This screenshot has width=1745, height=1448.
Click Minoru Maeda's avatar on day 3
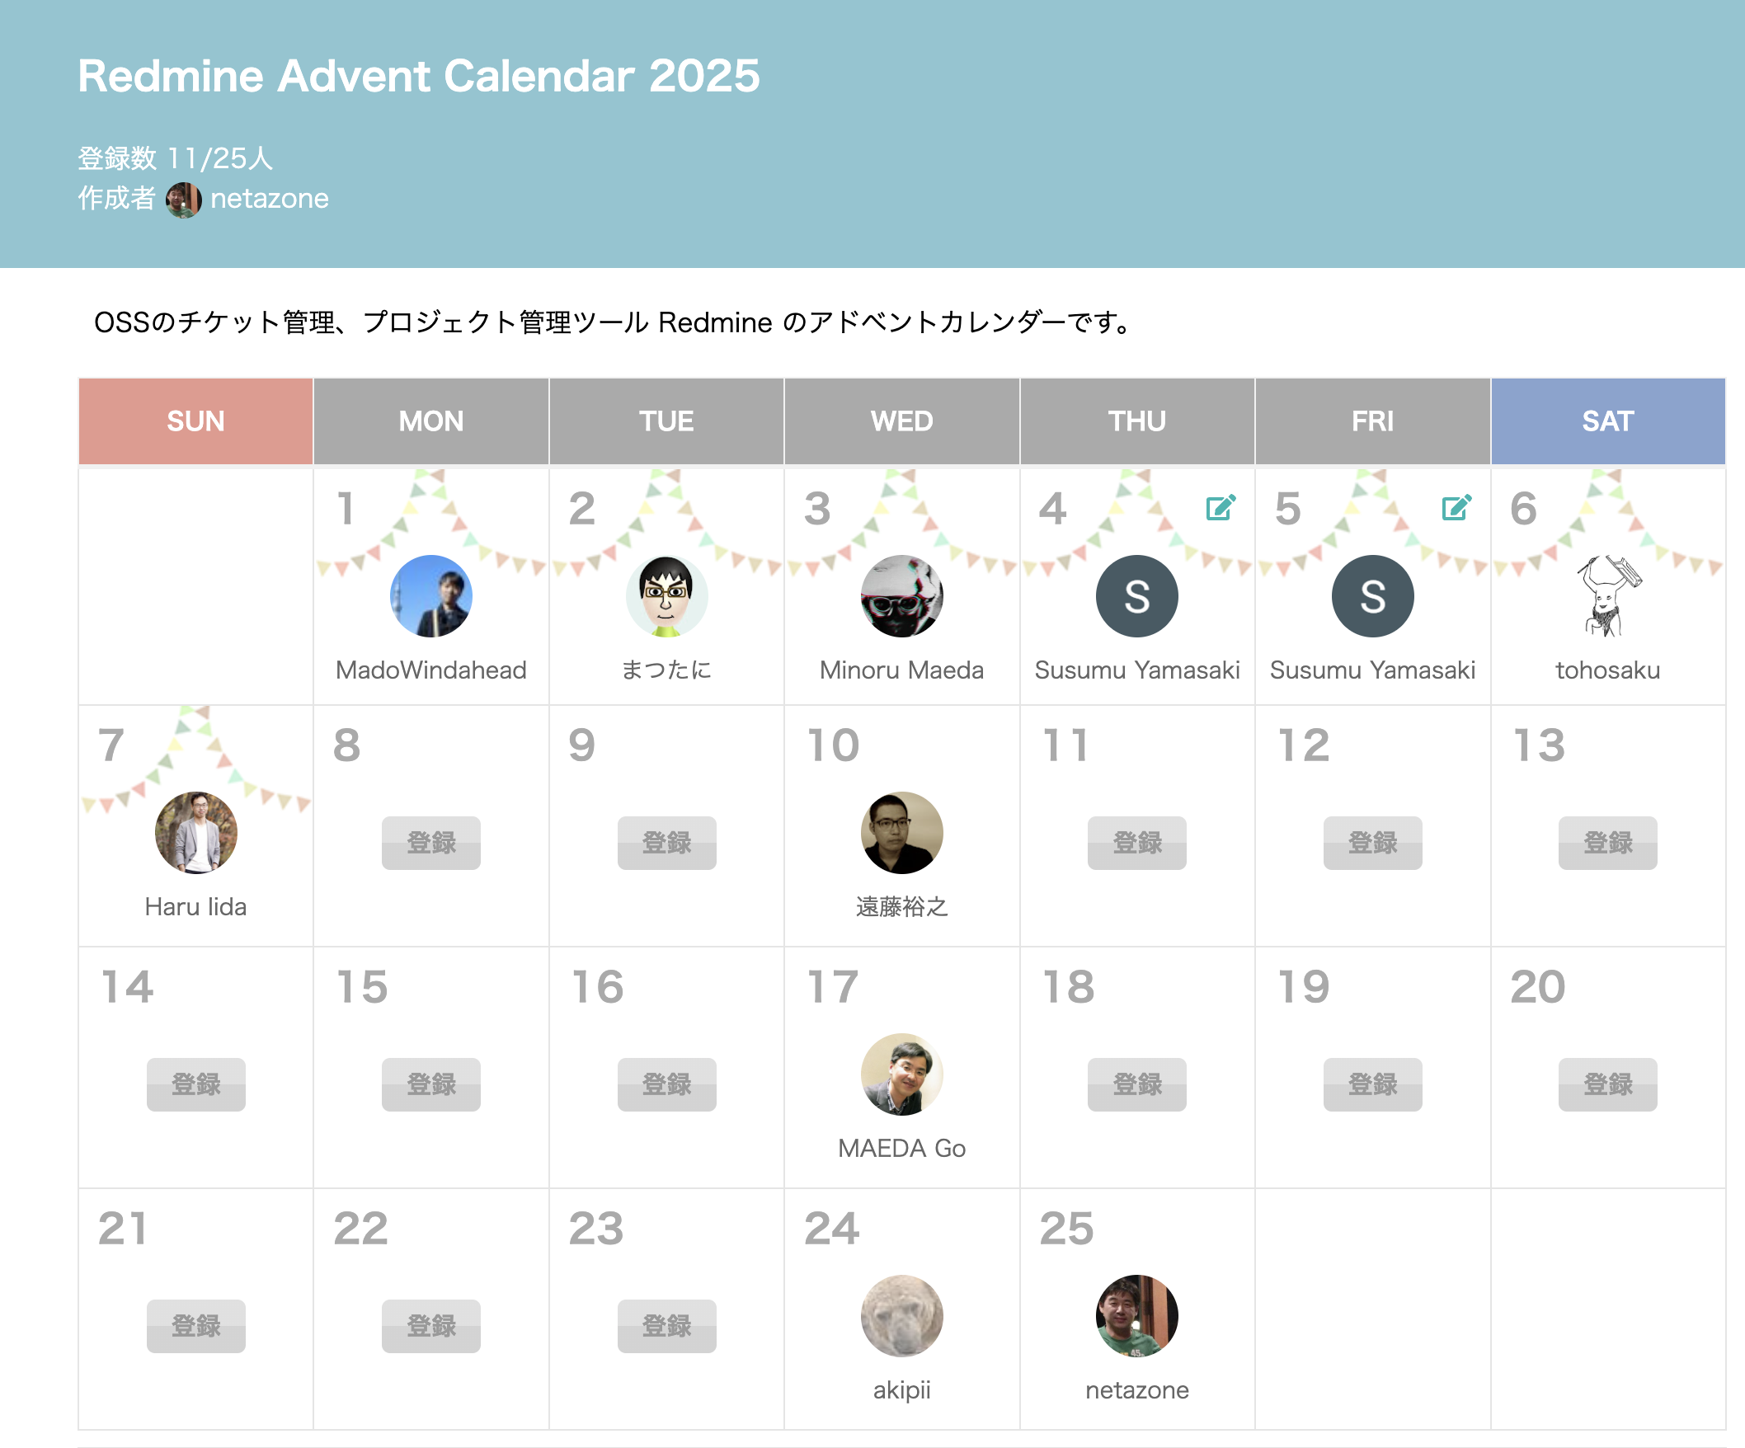[x=901, y=595]
